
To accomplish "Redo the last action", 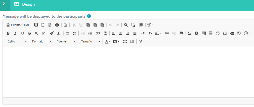I will (117, 25).
